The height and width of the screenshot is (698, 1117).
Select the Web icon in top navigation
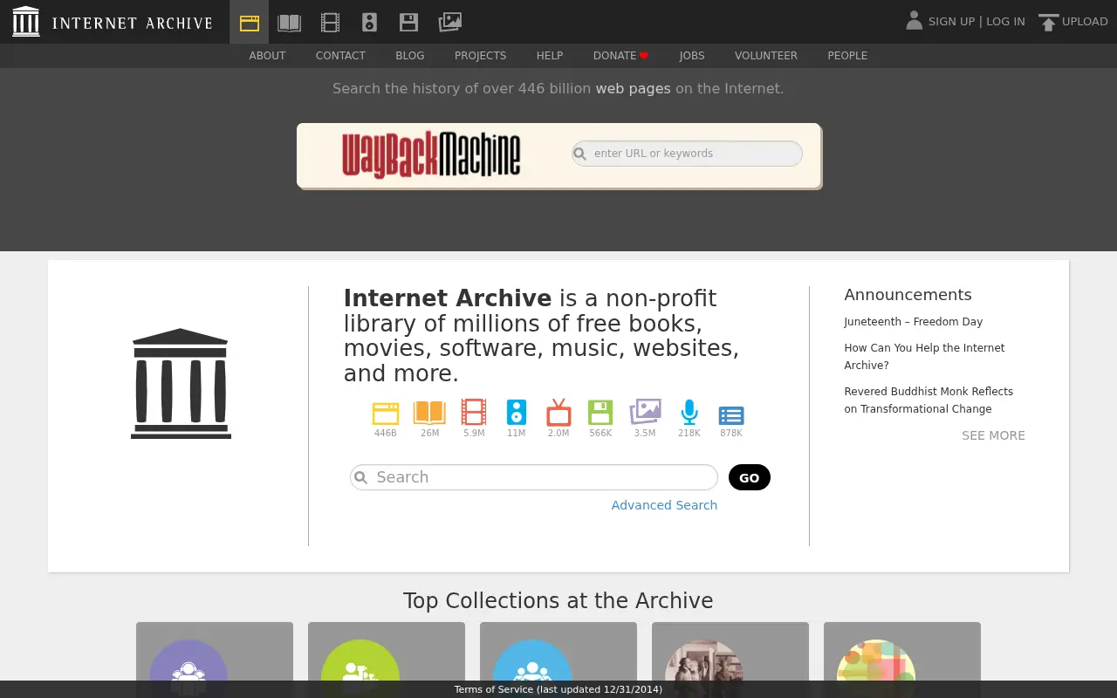[250, 23]
